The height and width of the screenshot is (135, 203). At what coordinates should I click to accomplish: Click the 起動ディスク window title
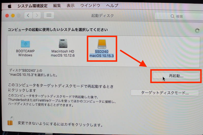[103, 16]
